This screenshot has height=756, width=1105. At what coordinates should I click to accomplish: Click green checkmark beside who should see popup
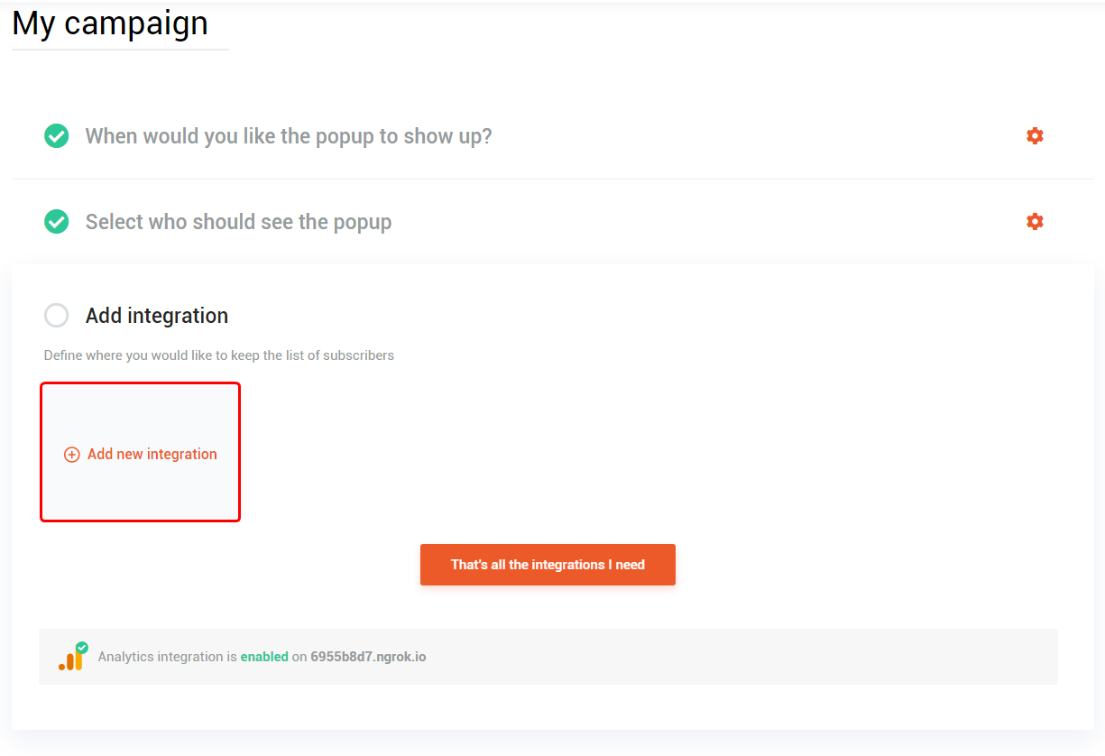(57, 222)
